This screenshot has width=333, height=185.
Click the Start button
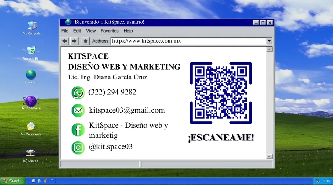pos(13,181)
